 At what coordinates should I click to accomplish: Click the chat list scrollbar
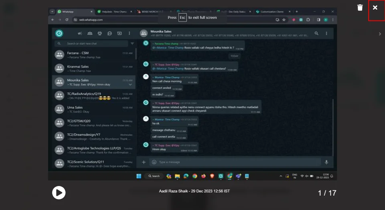[x=136, y=54]
